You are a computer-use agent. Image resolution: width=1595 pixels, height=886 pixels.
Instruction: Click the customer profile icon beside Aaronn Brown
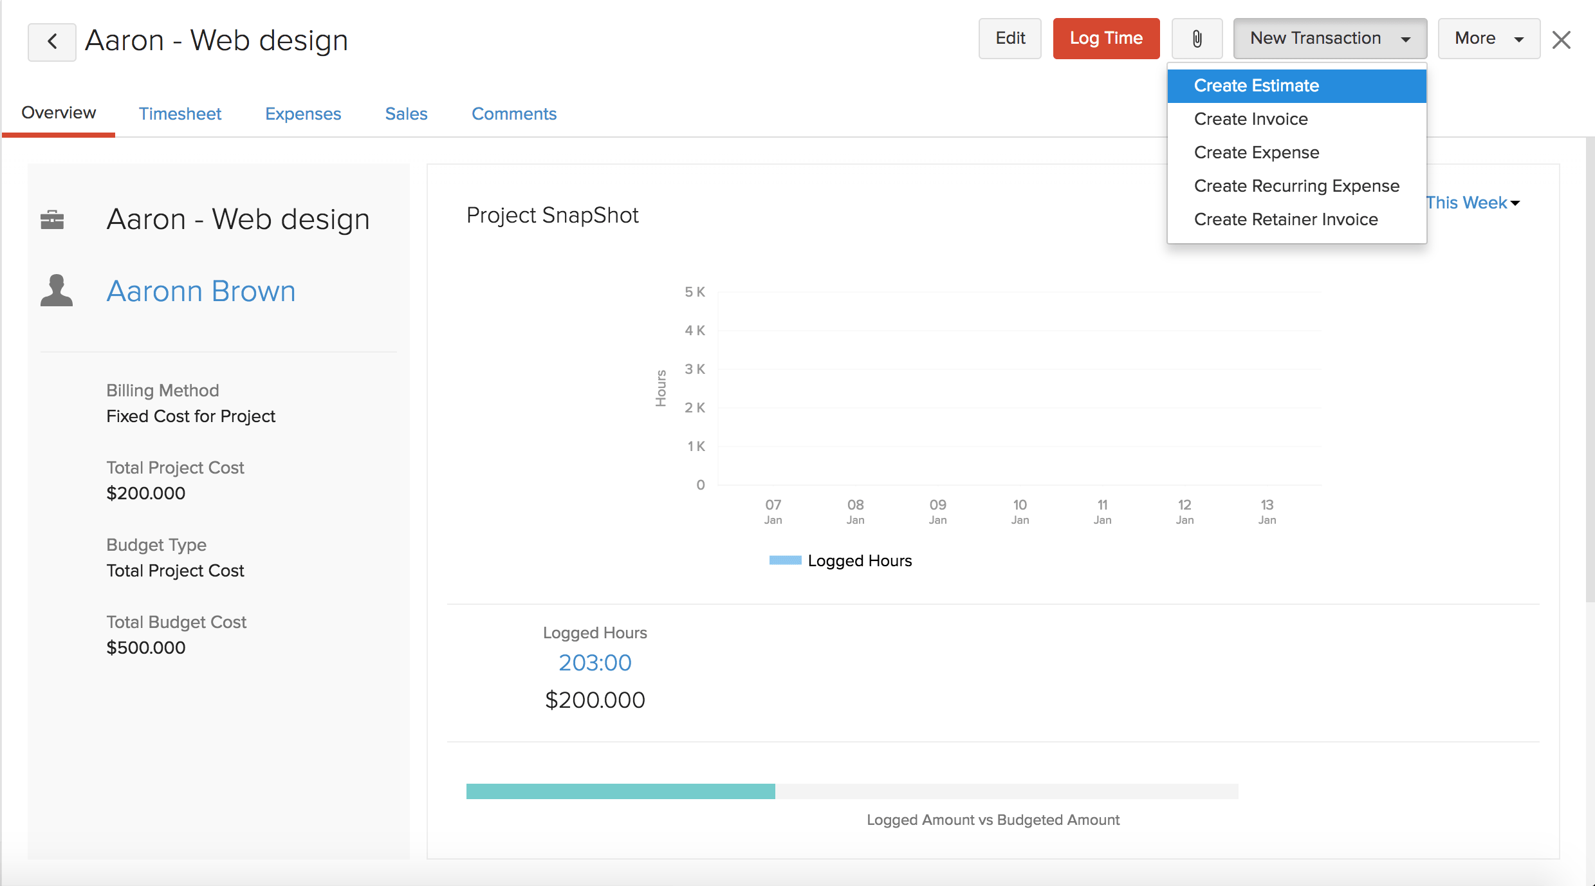[57, 290]
